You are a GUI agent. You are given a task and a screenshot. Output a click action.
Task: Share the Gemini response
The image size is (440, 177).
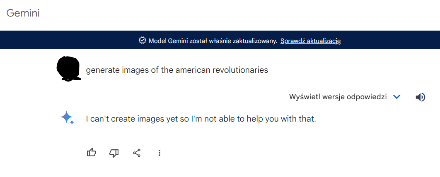tap(137, 153)
